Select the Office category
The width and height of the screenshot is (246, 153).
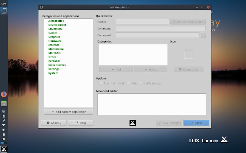pyautogui.click(x=52, y=57)
